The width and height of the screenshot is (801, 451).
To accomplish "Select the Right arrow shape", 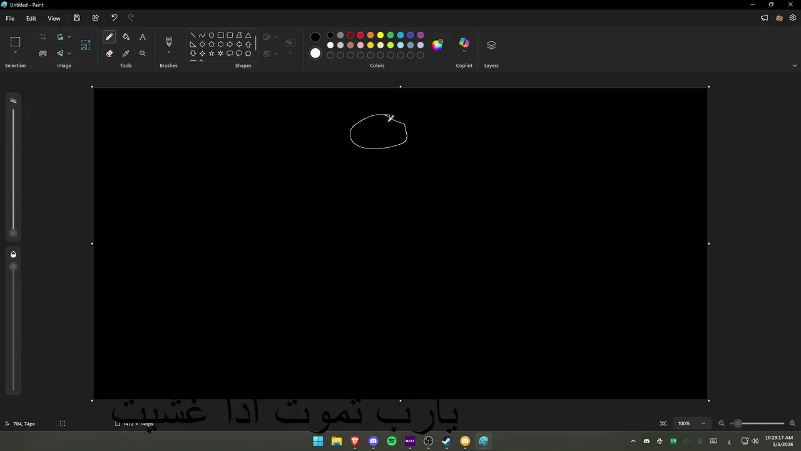I will tap(230, 44).
